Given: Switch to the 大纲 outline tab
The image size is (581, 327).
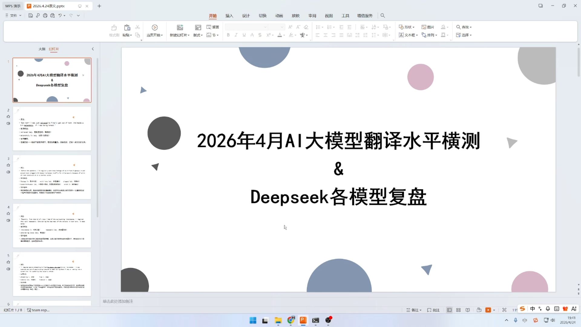Looking at the screenshot, I should point(42,49).
